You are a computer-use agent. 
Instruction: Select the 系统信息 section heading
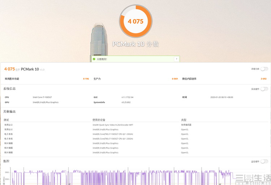coord(10,89)
